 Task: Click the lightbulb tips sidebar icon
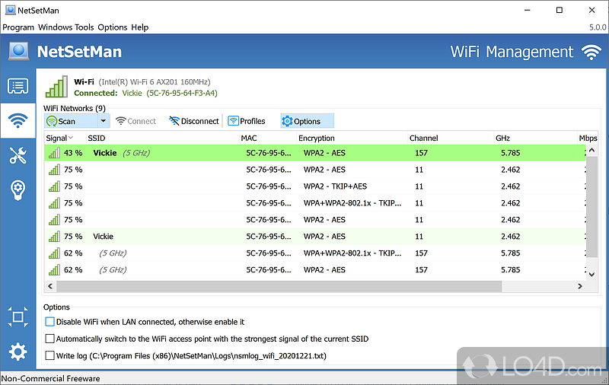(x=18, y=190)
